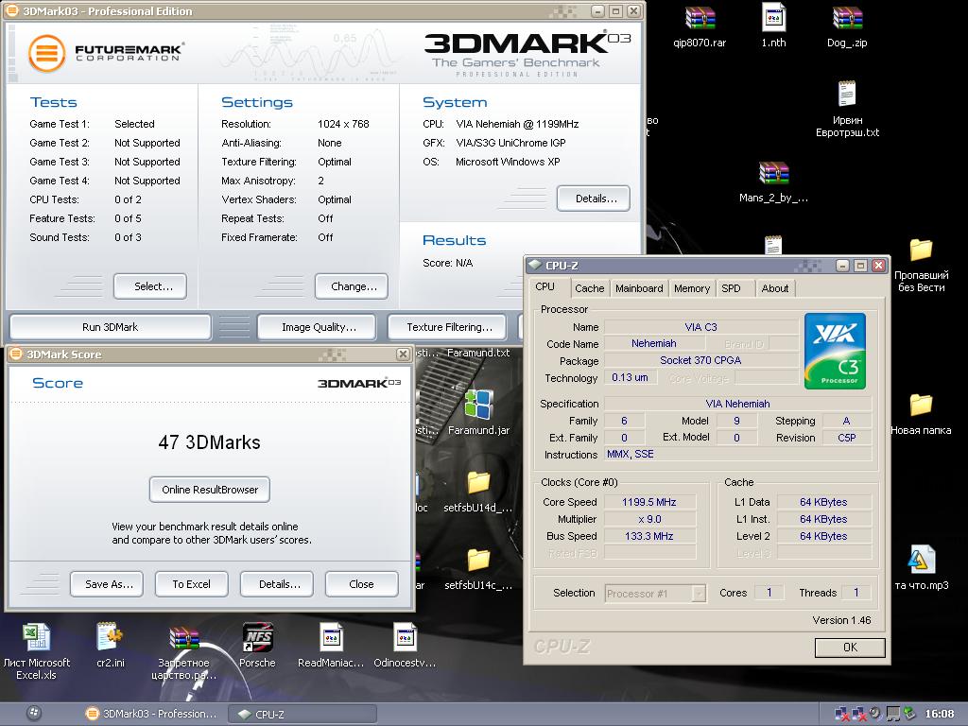Viewport: 968px width, 726px height.
Task: Select ReadManiac... file icon
Action: (x=332, y=637)
